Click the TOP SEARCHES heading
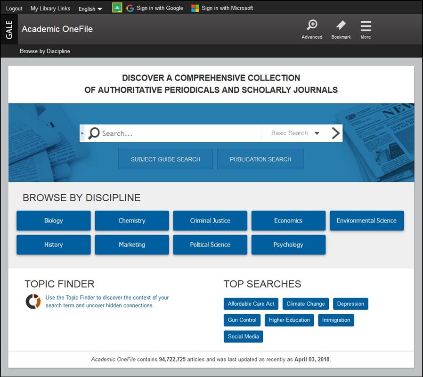Viewport: 423px width, 377px height. pos(262,284)
